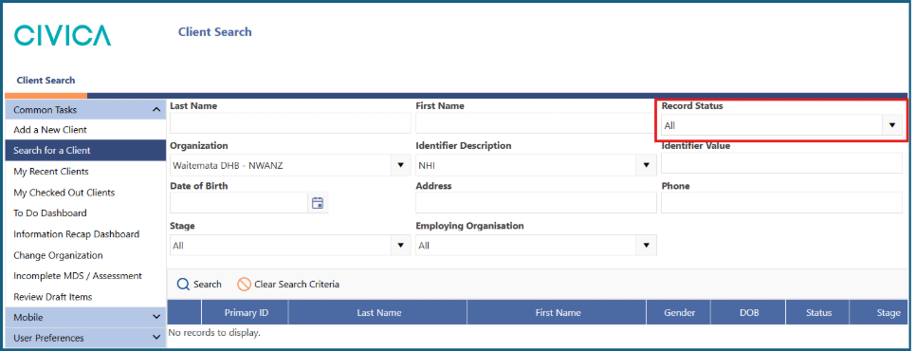Viewport: 916px width, 351px height.
Task: Focus the Address field
Action: point(537,203)
